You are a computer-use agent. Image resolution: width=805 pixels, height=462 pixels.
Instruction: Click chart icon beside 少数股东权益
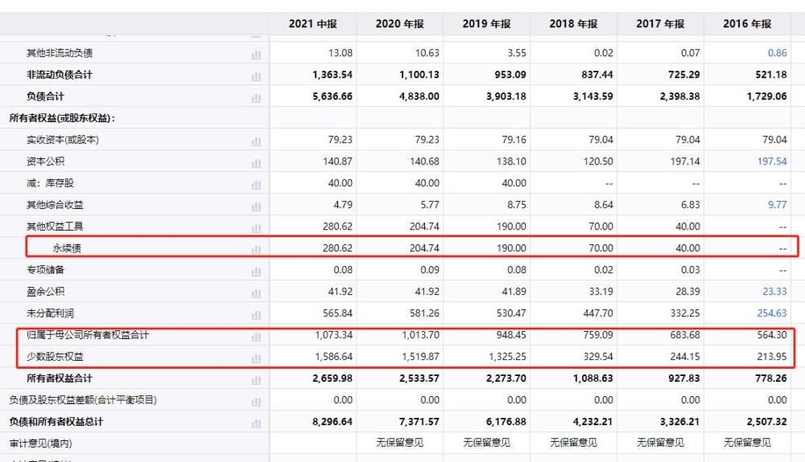click(x=256, y=358)
